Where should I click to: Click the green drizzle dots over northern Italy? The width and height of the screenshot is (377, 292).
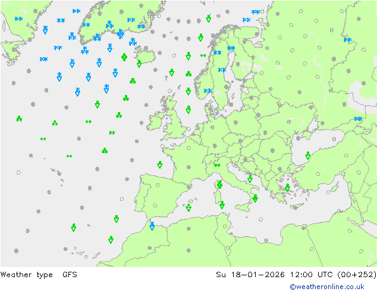(x=217, y=165)
